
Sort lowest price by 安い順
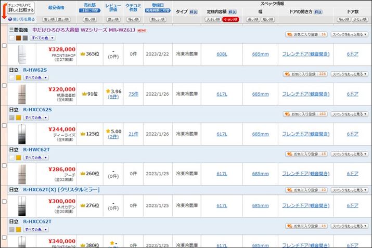49,19
